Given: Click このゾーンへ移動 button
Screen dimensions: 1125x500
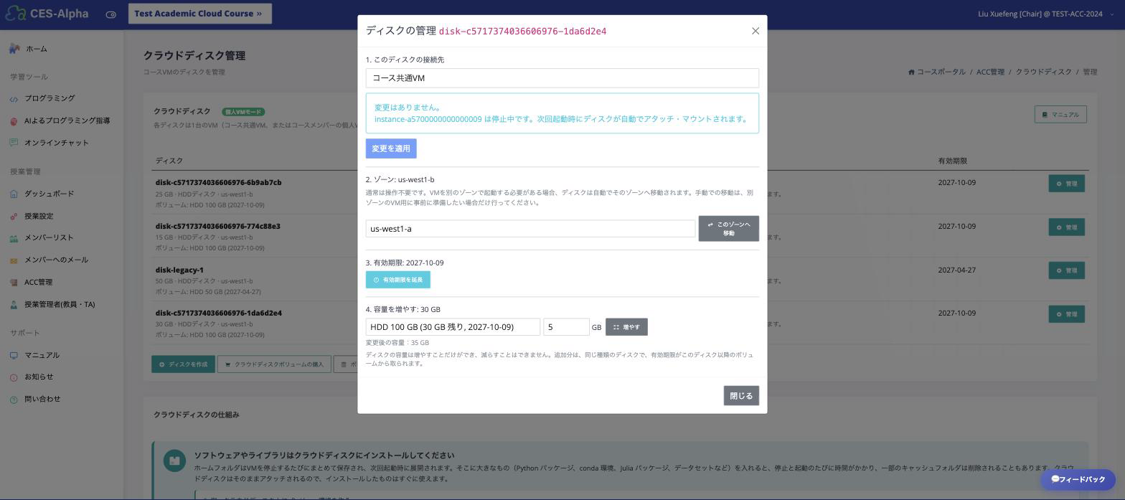Looking at the screenshot, I should (728, 229).
